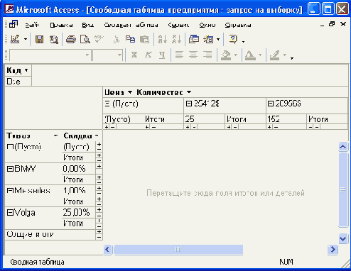Show details with plus on 0,00% row
The height and width of the screenshot is (271, 351).
pos(99,166)
